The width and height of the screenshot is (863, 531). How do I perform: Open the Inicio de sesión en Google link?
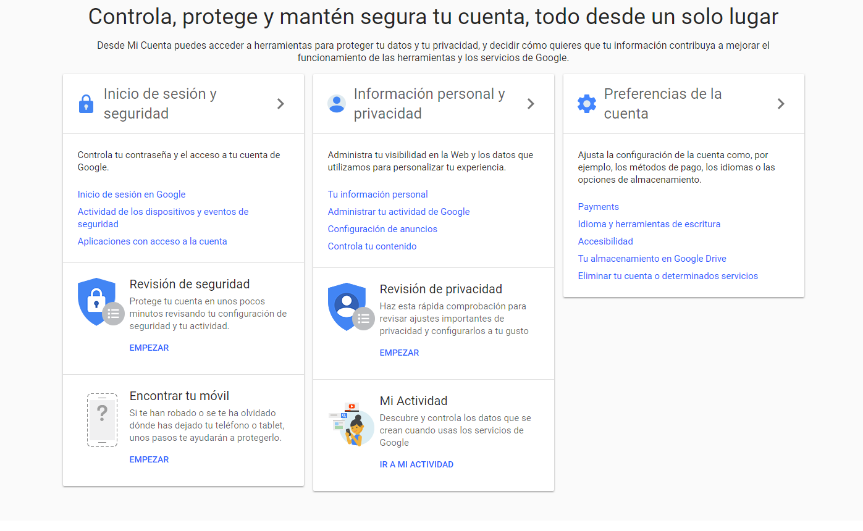coord(132,194)
